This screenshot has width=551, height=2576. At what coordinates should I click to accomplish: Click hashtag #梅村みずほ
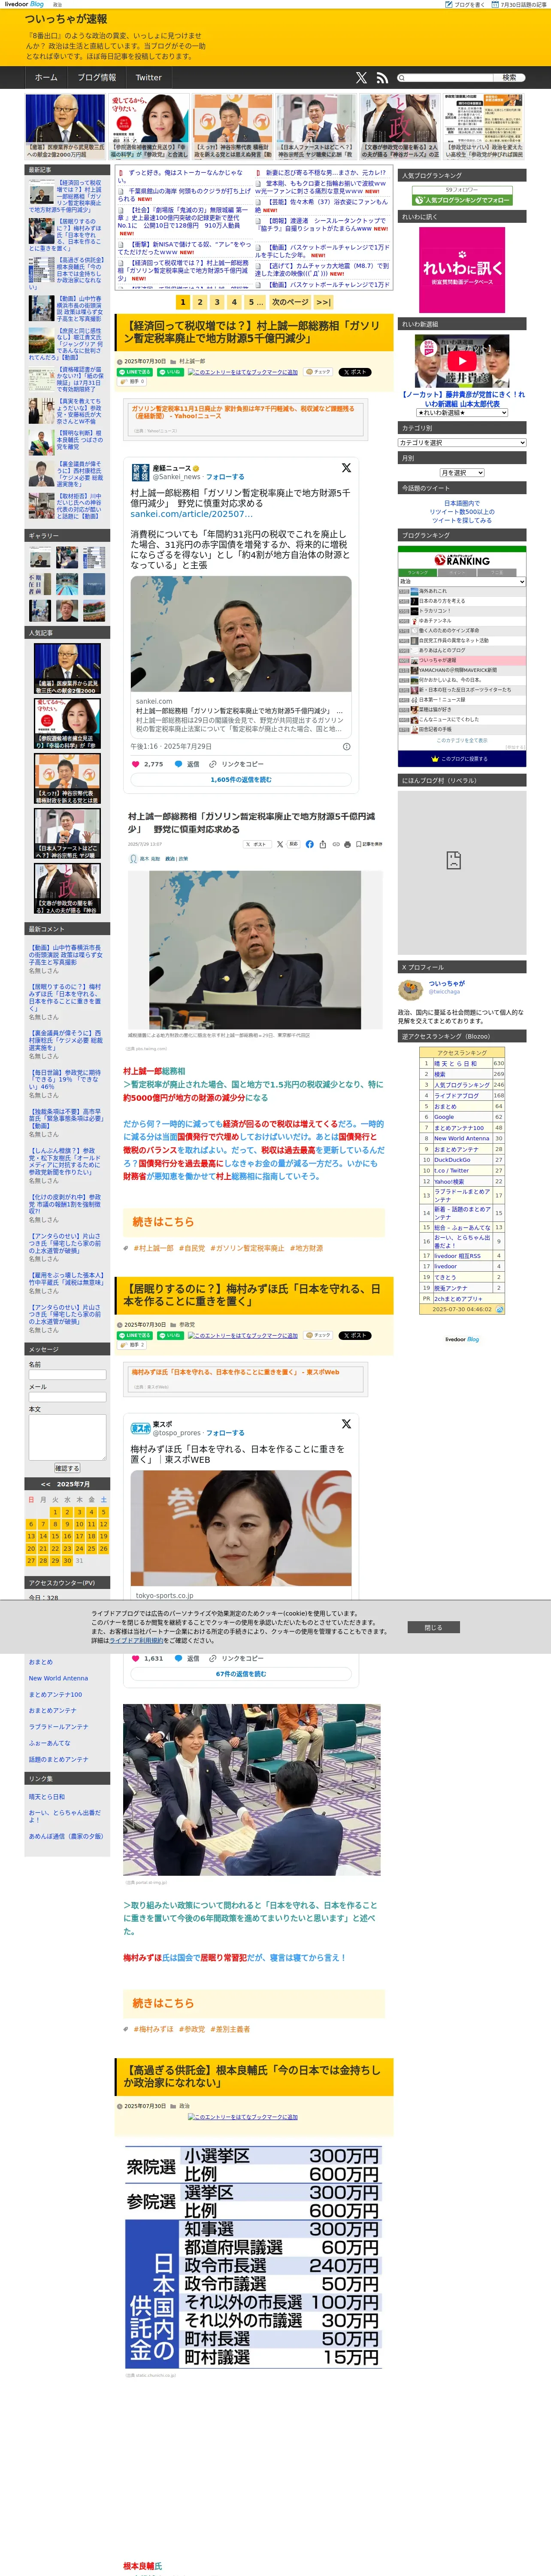pos(154,2029)
